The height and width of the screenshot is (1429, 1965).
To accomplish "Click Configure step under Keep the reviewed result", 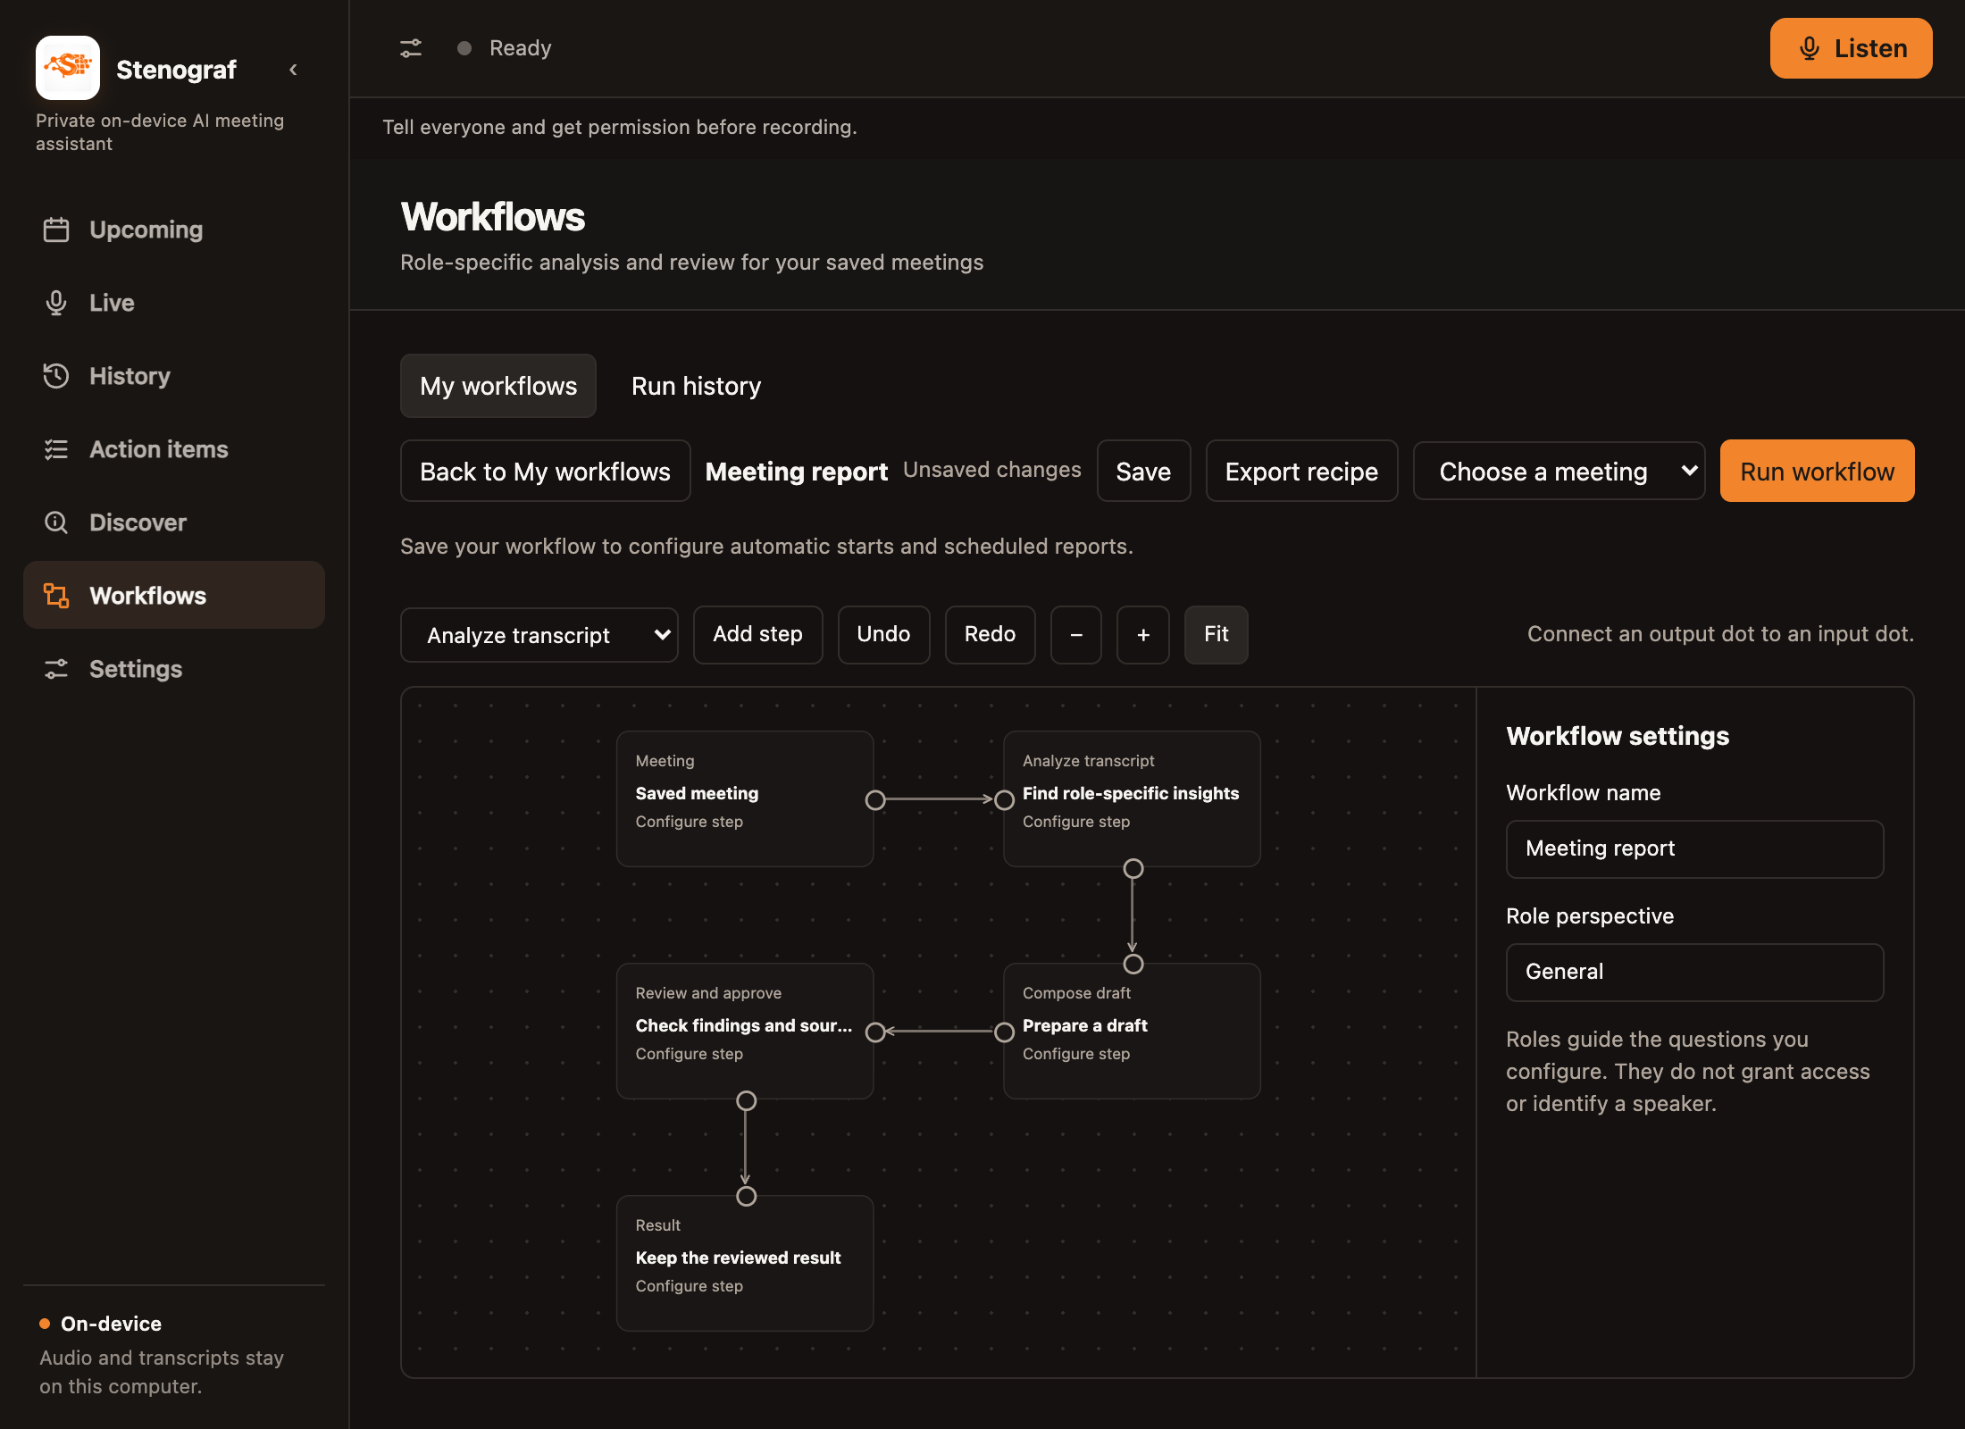I will pyautogui.click(x=689, y=1286).
